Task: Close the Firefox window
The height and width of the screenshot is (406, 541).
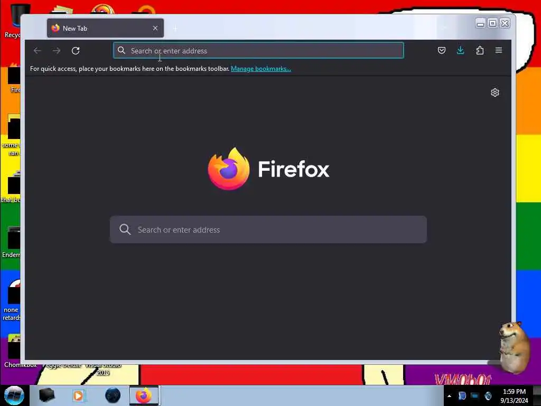Action: point(505,23)
